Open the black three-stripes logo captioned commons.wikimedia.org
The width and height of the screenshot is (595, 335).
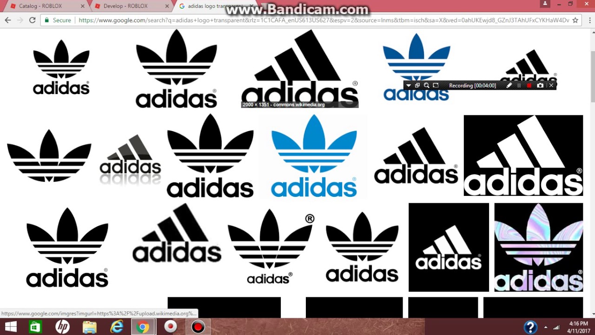300,68
